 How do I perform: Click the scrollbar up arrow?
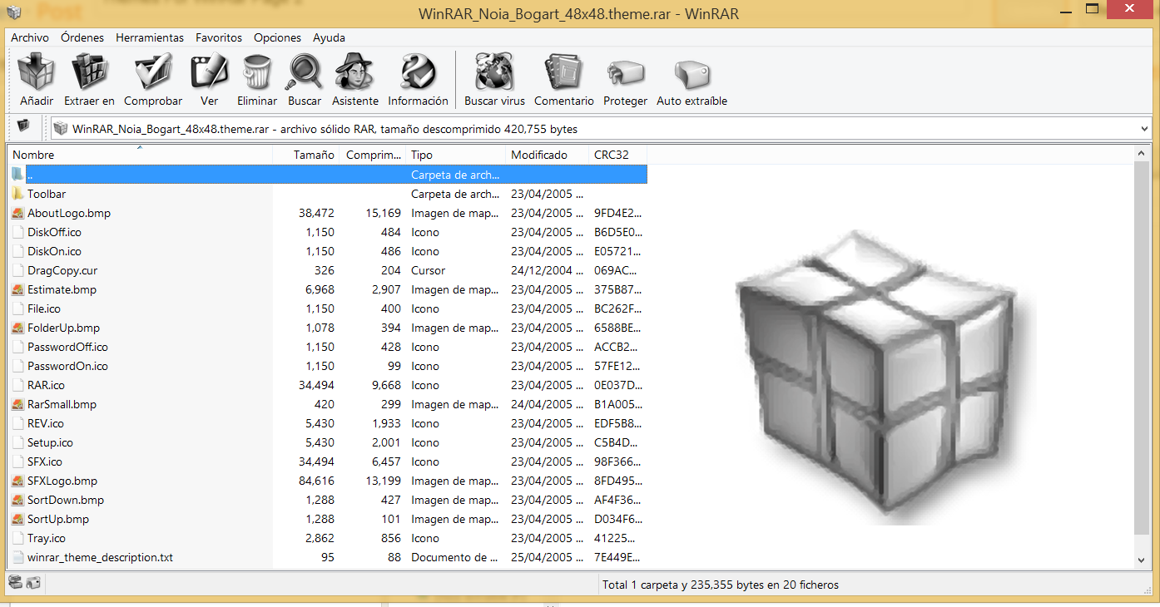1143,154
